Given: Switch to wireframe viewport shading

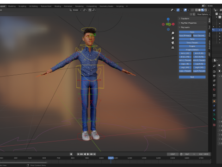Looking at the screenshot, I should coord(197,10).
